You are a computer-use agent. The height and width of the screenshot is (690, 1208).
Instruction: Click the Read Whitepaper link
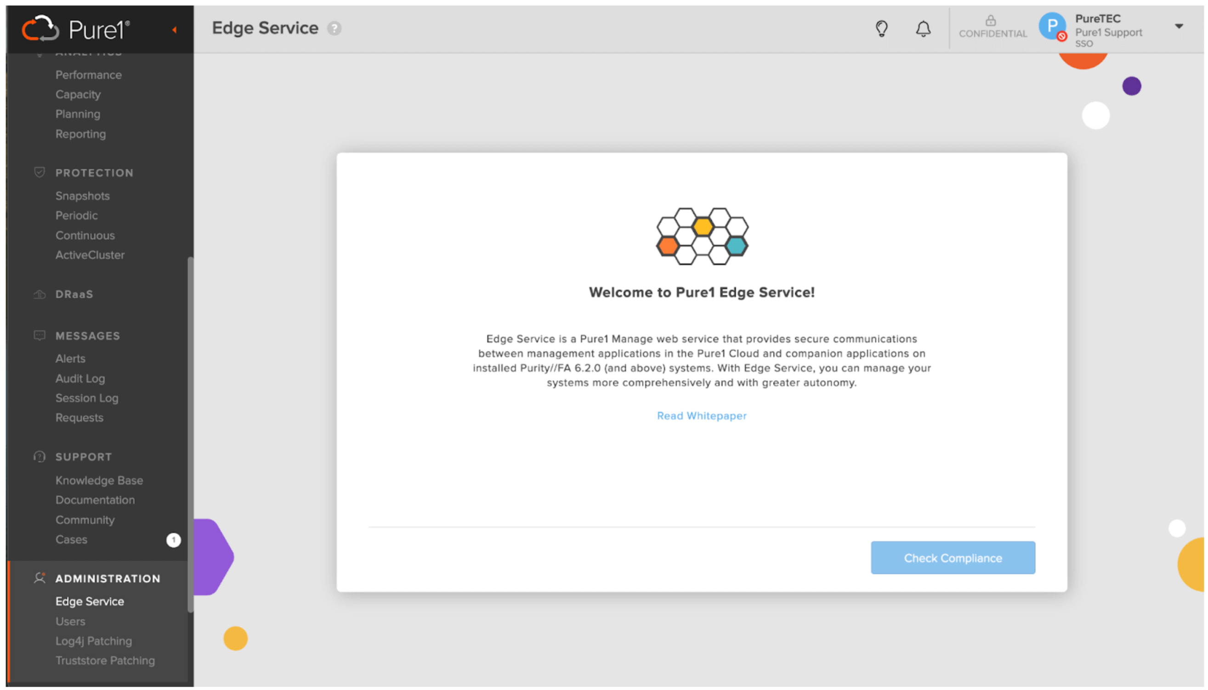[701, 415]
